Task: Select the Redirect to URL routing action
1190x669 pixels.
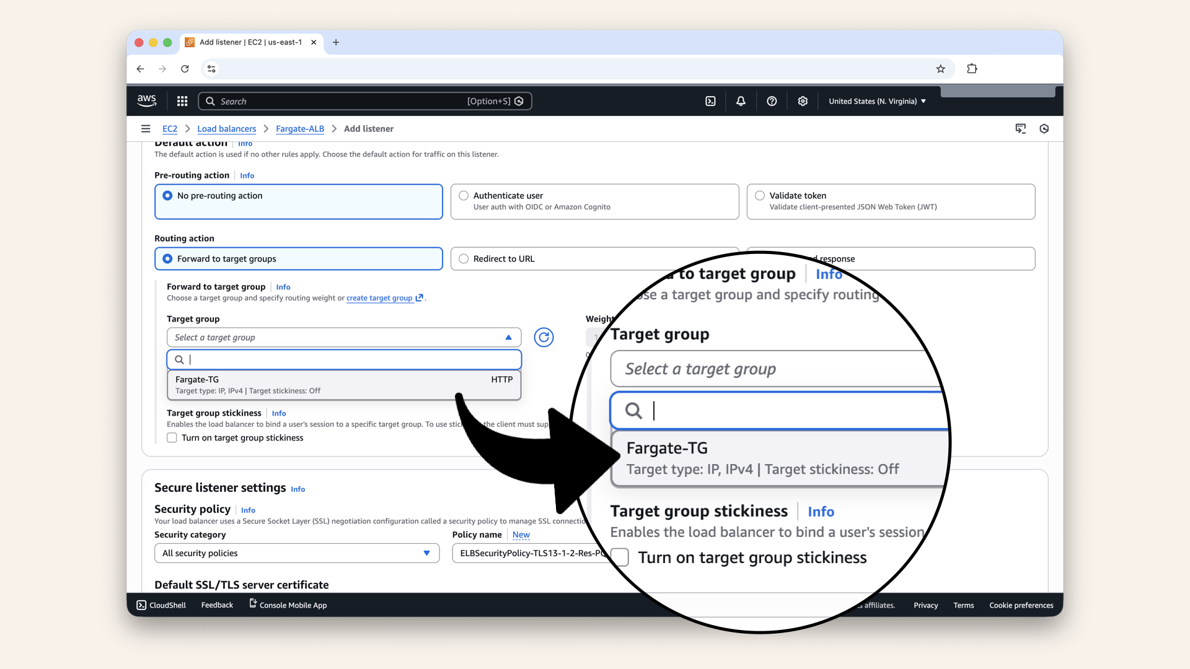Action: click(x=464, y=258)
